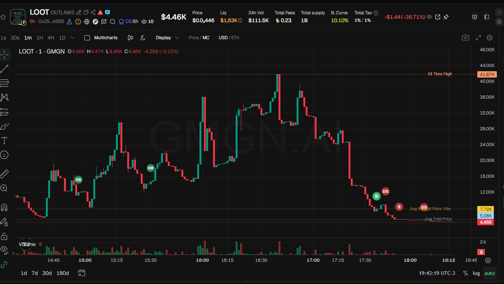504x284 pixels.
Task: Expand the timeframe dropdown chevron
Action: coord(72,38)
